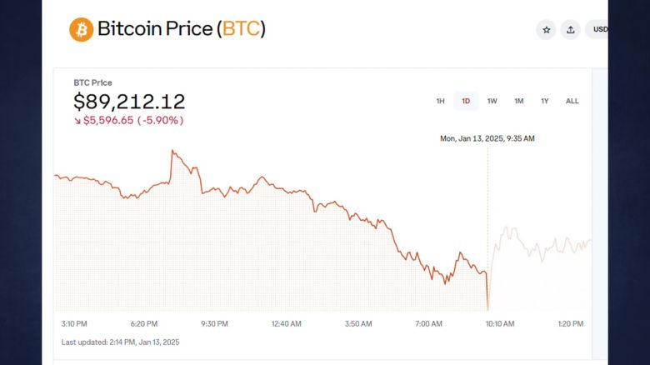Click the 12:40 AM axis label
Screen dimensions: 650x365
coord(287,323)
